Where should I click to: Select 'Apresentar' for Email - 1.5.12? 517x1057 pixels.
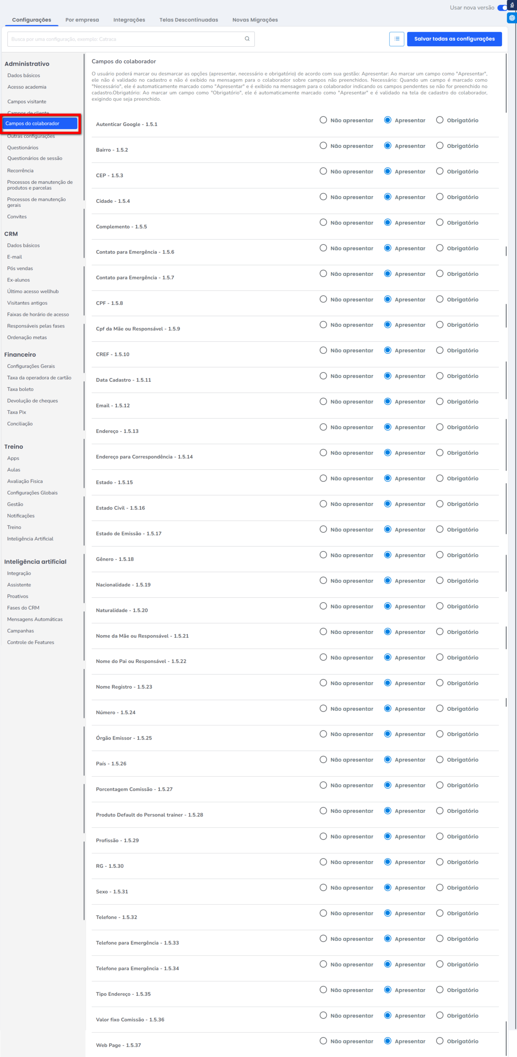pos(387,401)
